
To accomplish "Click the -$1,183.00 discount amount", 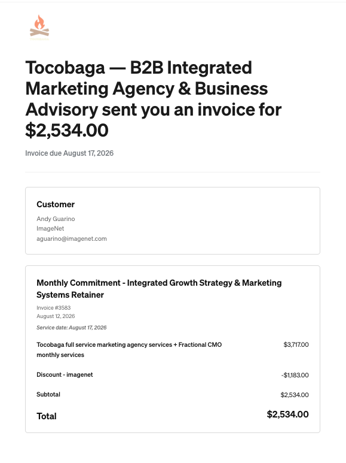I will [295, 375].
